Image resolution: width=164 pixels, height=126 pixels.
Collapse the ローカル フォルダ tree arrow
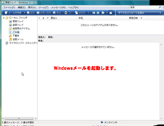pyautogui.click(x=4, y=18)
